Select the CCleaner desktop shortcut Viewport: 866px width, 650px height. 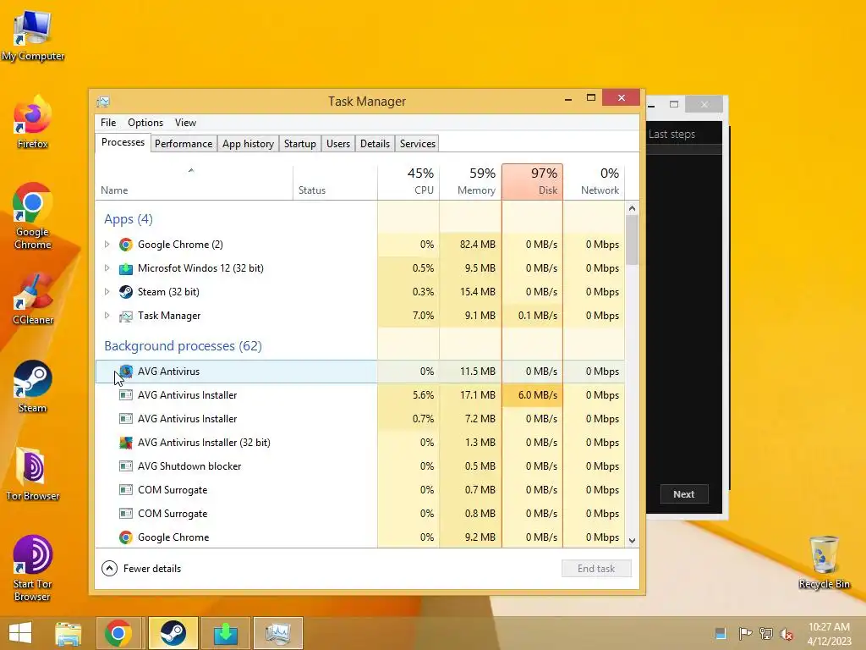tap(33, 299)
